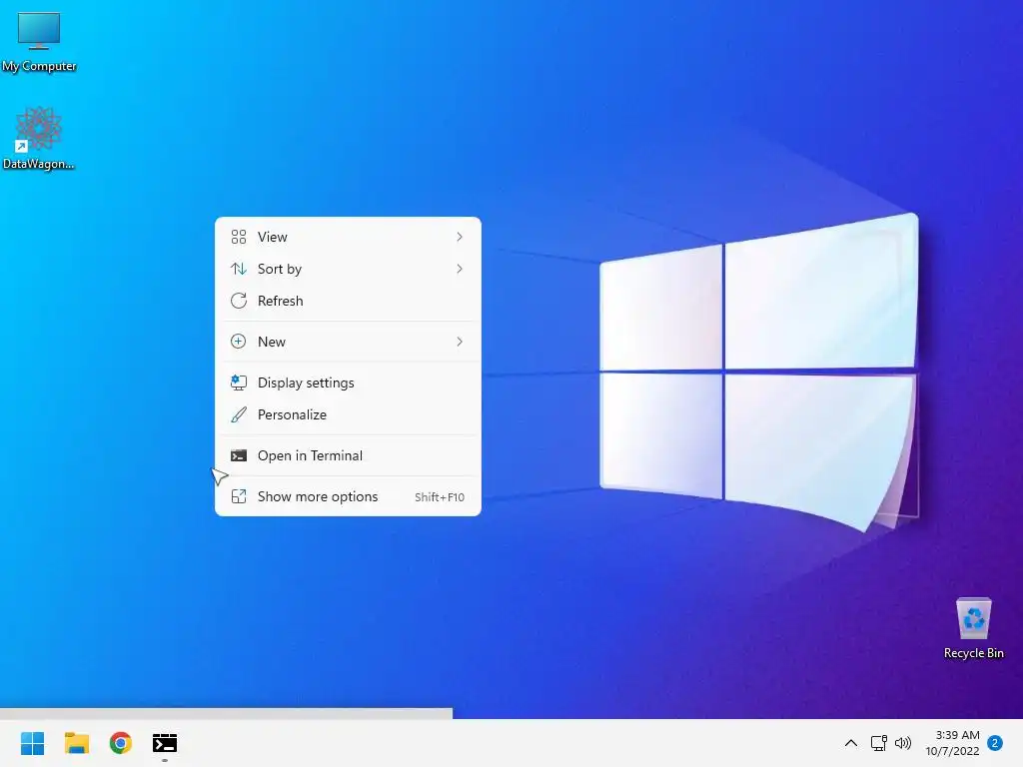Launch Google Chrome from the taskbar
Viewport: 1023px width, 767px height.
point(121,743)
